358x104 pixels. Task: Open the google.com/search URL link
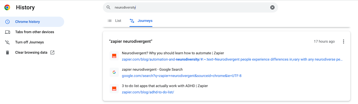[182, 76]
